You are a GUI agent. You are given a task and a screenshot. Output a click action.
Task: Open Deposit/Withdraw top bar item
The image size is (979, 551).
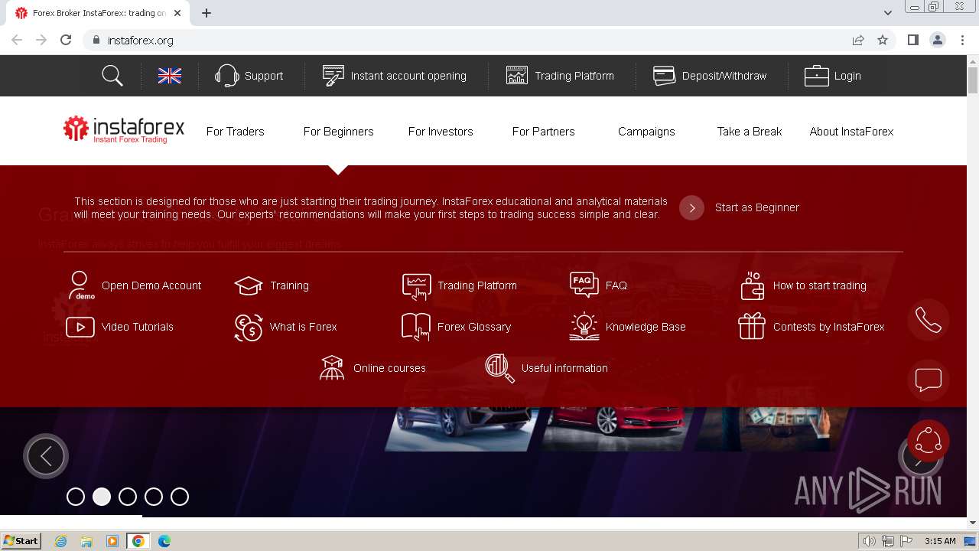[710, 76]
